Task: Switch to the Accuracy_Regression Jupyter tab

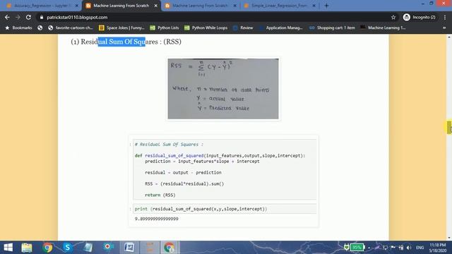Action: 42,6
